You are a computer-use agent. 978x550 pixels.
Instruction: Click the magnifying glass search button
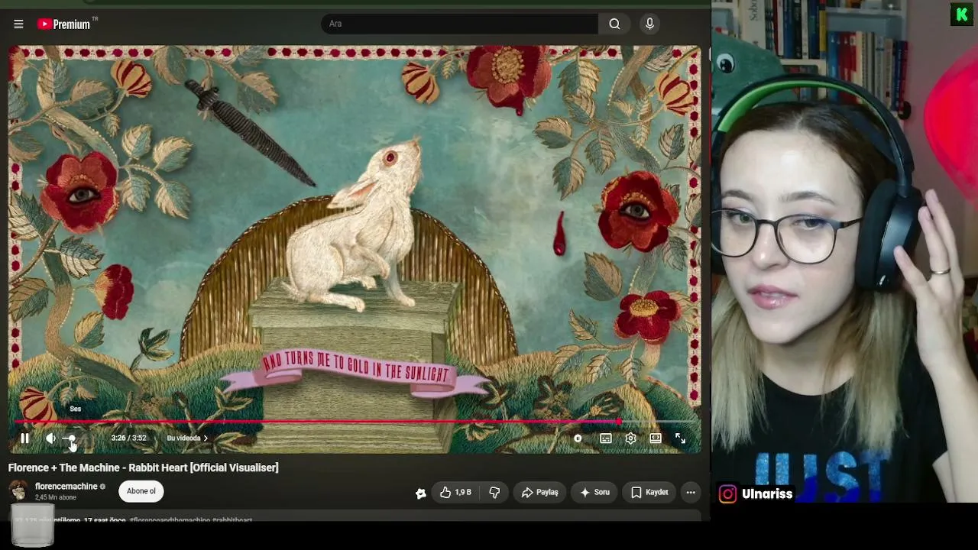[614, 24]
